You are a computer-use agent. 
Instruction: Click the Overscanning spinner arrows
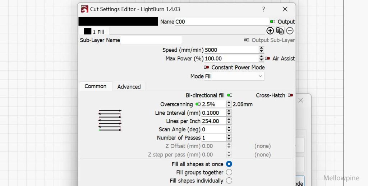pyautogui.click(x=229, y=104)
